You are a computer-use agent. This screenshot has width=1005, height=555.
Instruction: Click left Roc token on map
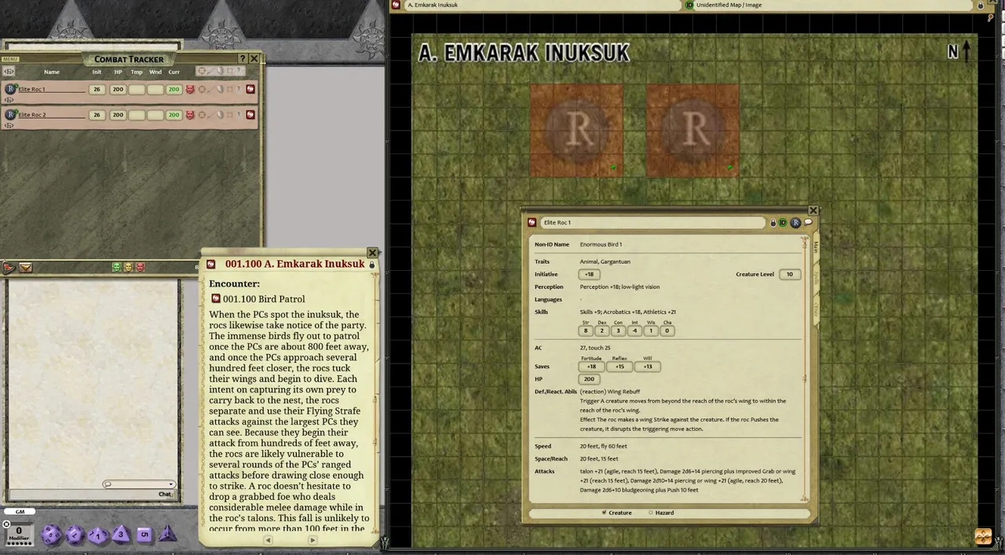(x=576, y=130)
